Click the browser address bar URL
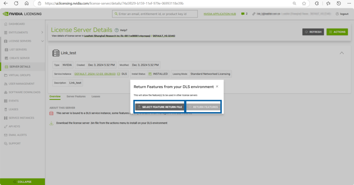 click(x=114, y=3)
